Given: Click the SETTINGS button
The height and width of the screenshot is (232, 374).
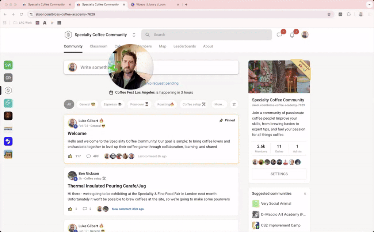Looking at the screenshot, I should [x=279, y=174].
